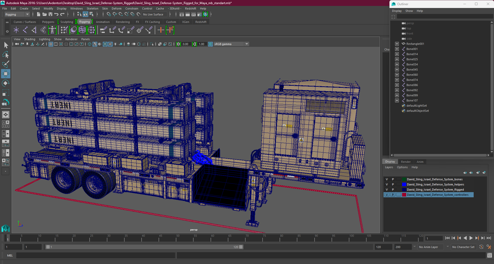Click the MEL command line input
Viewport: 494px width, 264px height.
96,256
